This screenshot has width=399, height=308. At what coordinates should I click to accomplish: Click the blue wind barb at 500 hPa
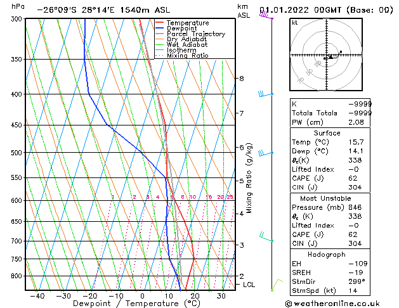pyautogui.click(x=266, y=153)
